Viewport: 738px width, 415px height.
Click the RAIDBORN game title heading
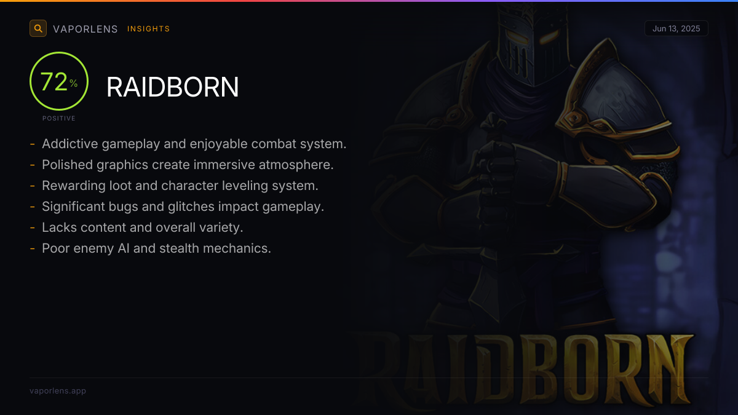(x=173, y=87)
